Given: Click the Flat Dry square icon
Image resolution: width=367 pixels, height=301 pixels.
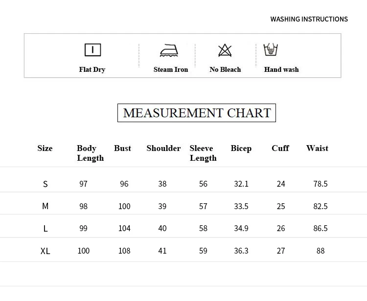Looking at the screenshot, I should pyautogui.click(x=92, y=50).
